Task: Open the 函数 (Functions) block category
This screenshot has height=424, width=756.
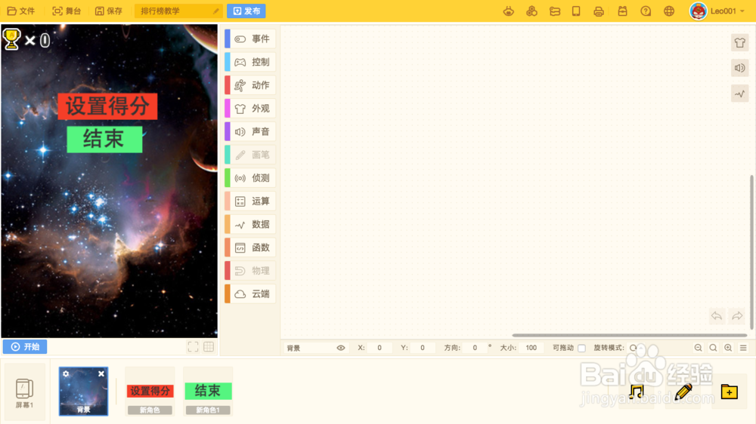Action: pyautogui.click(x=250, y=247)
